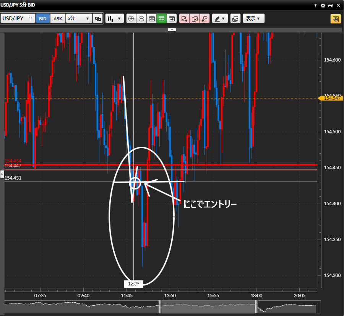Screen dimensions: 344x316
Task: Open the 表示 display menu
Action: 253,19
